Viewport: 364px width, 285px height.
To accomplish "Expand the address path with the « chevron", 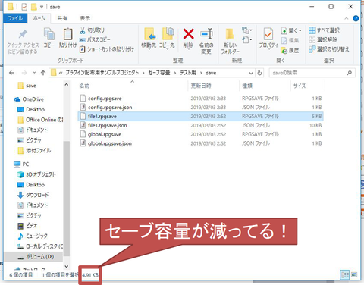I will (x=61, y=73).
